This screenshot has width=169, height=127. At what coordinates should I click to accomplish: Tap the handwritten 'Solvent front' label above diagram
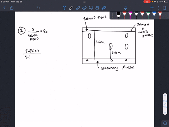click(x=95, y=18)
